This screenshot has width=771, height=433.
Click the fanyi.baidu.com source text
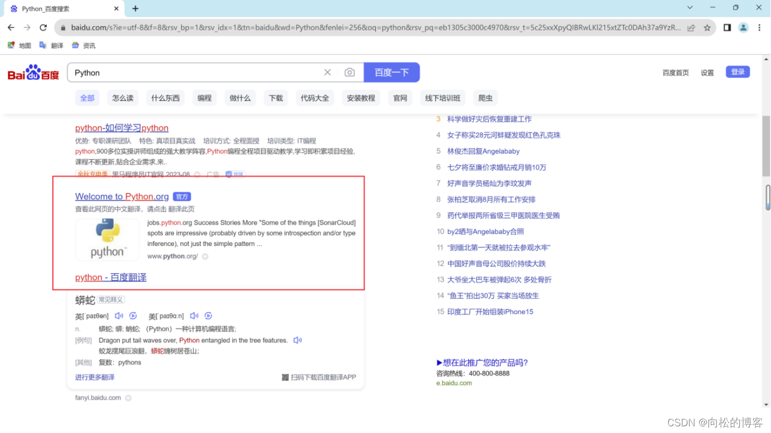point(98,398)
